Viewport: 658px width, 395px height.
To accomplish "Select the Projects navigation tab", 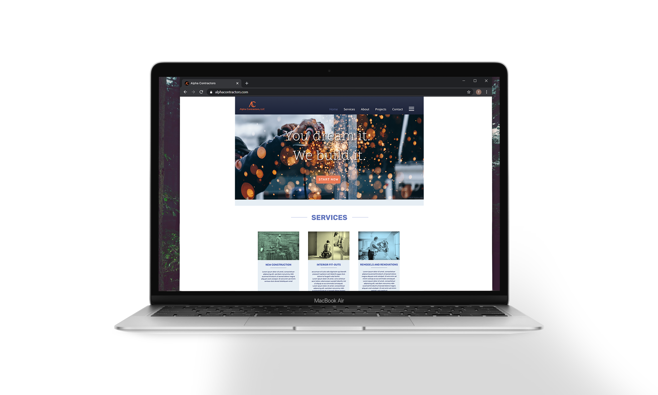I will [x=381, y=109].
